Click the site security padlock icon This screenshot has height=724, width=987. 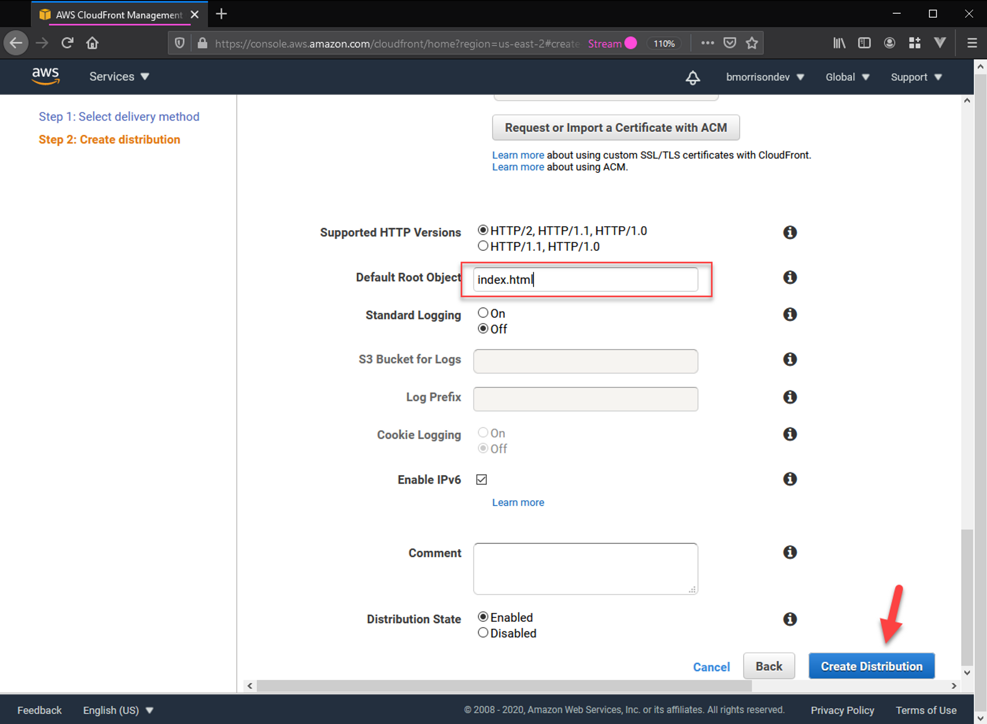click(202, 43)
